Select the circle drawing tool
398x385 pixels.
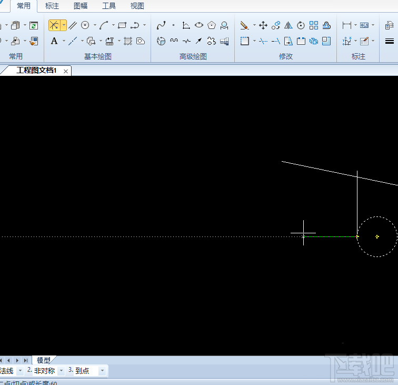click(85, 25)
